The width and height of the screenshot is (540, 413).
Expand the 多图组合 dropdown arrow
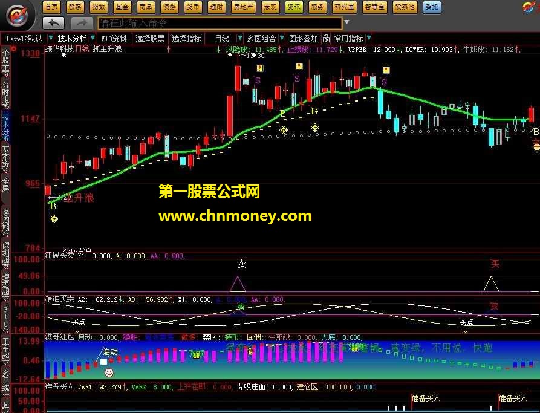point(282,37)
